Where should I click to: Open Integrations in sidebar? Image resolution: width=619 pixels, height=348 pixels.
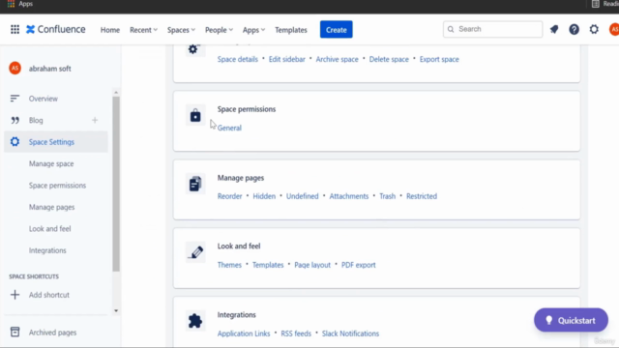(x=47, y=250)
